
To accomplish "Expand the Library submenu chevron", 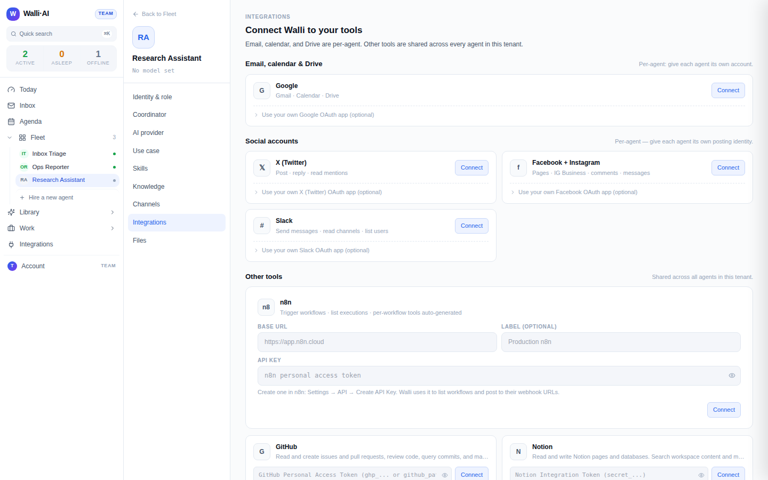I will [x=113, y=212].
